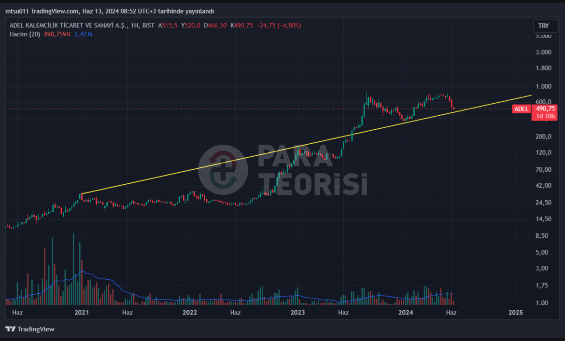
Task: Click the 8,50 price axis label
Action: point(542,235)
